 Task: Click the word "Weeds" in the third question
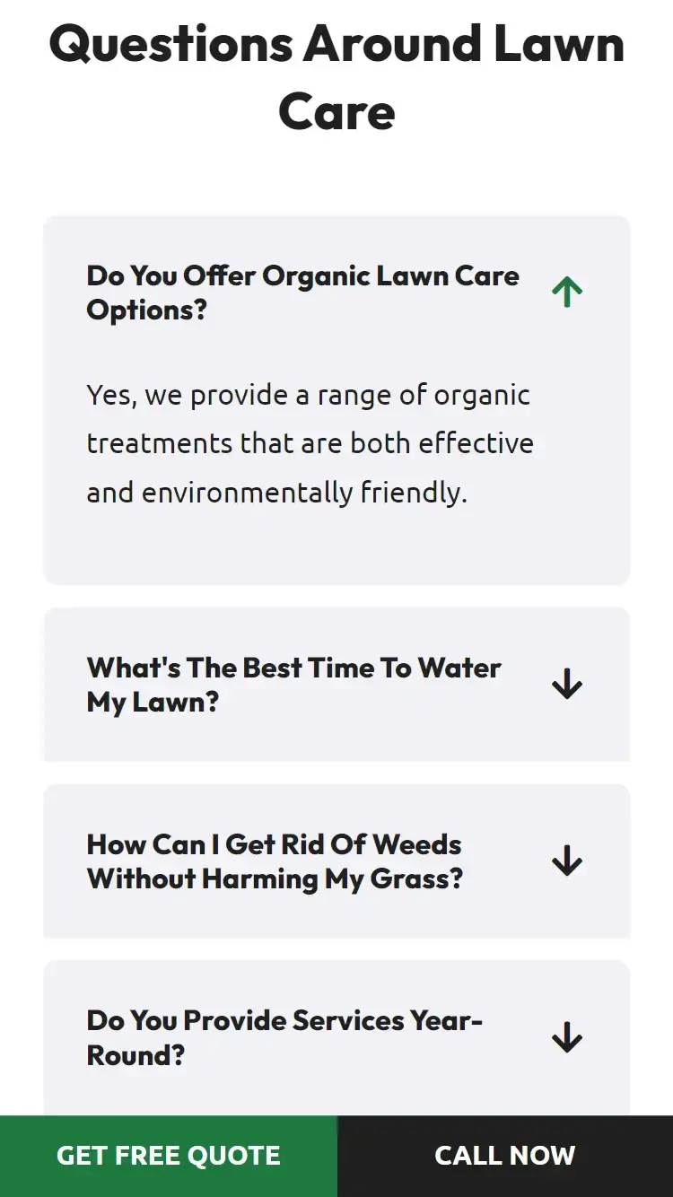(416, 844)
